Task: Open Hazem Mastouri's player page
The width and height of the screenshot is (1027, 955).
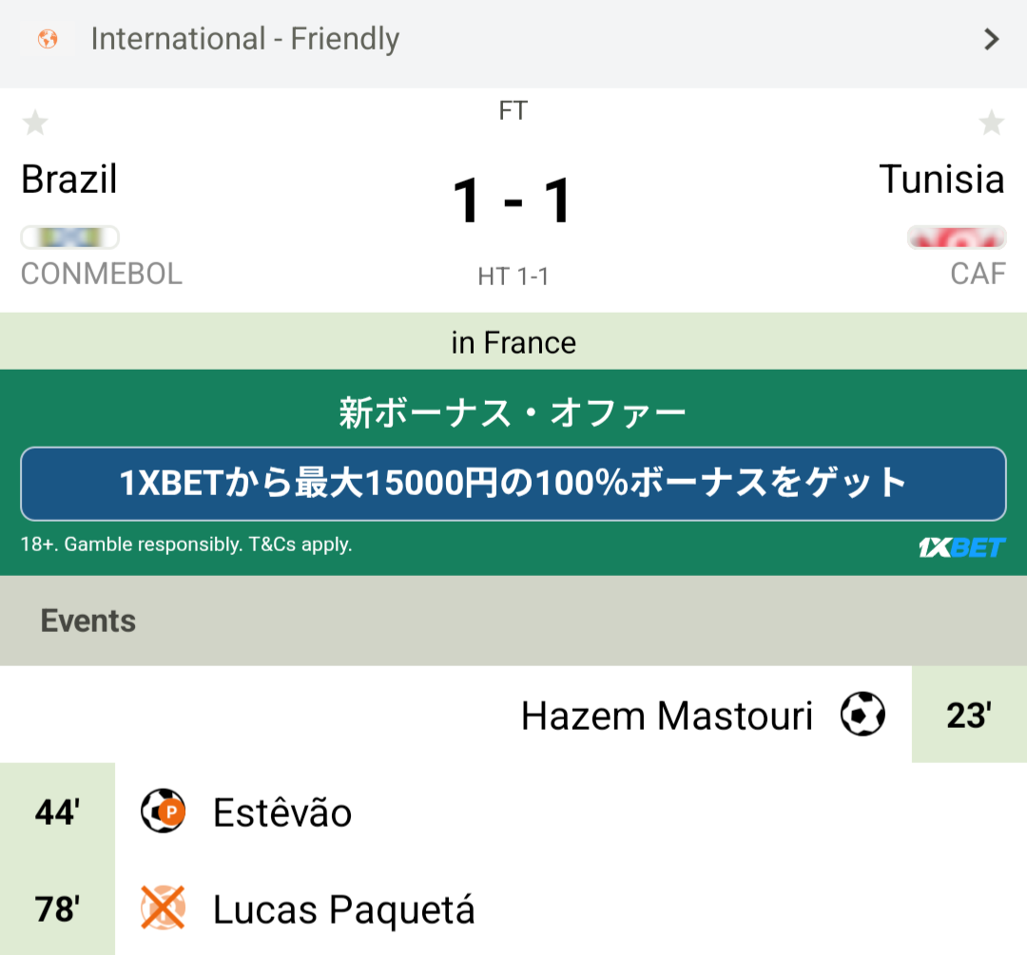Action: pos(667,716)
